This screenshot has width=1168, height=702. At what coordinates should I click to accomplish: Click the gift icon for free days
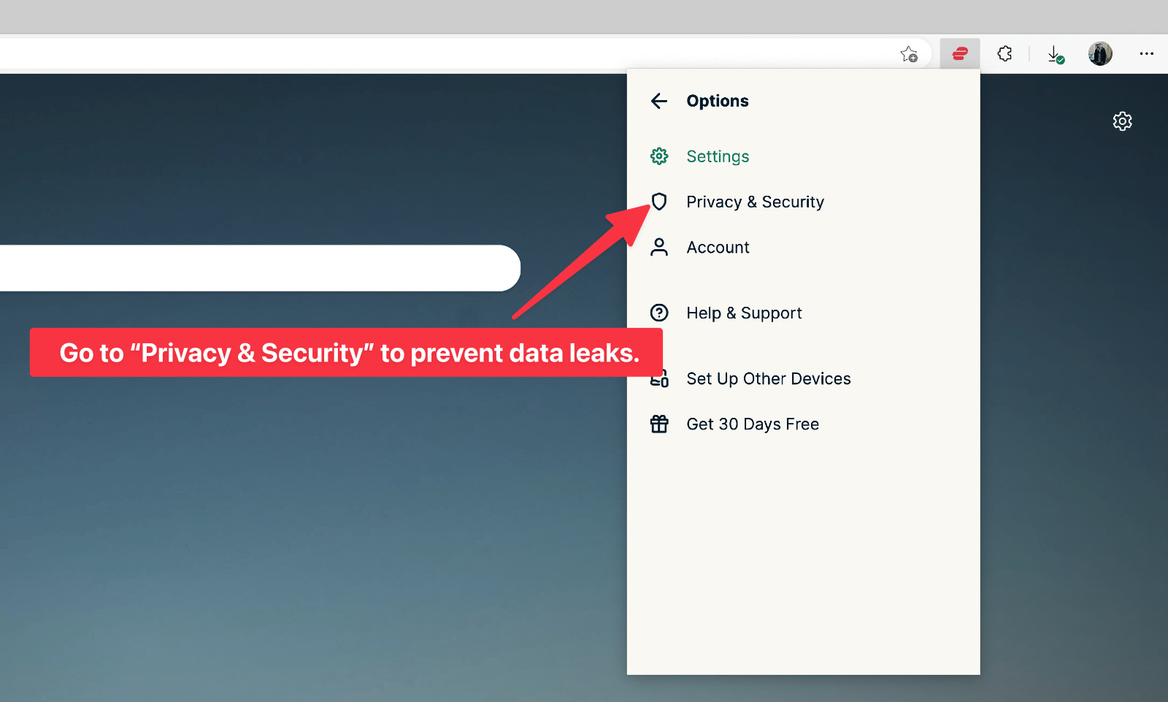tap(659, 424)
